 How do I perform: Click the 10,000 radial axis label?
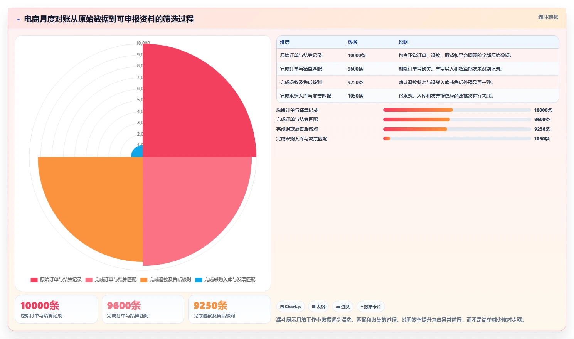(x=143, y=43)
